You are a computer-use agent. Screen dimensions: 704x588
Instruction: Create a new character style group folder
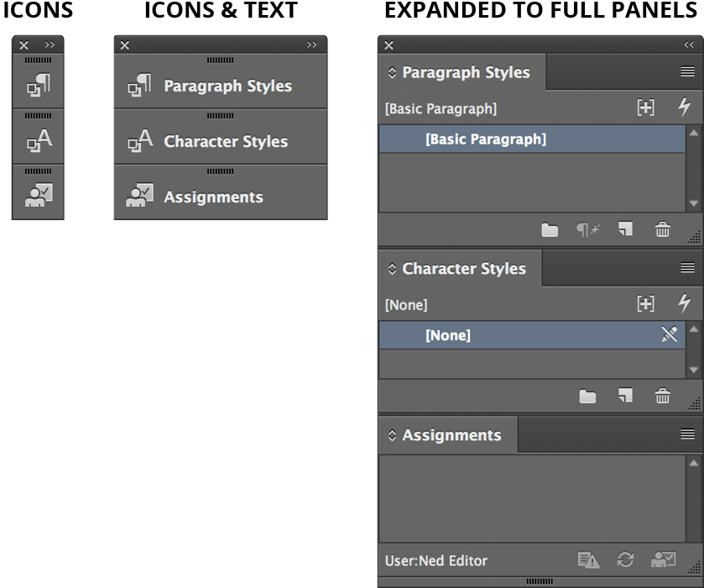[x=587, y=396]
